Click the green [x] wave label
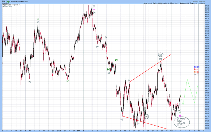211x132 pixels. (x=116, y=60)
